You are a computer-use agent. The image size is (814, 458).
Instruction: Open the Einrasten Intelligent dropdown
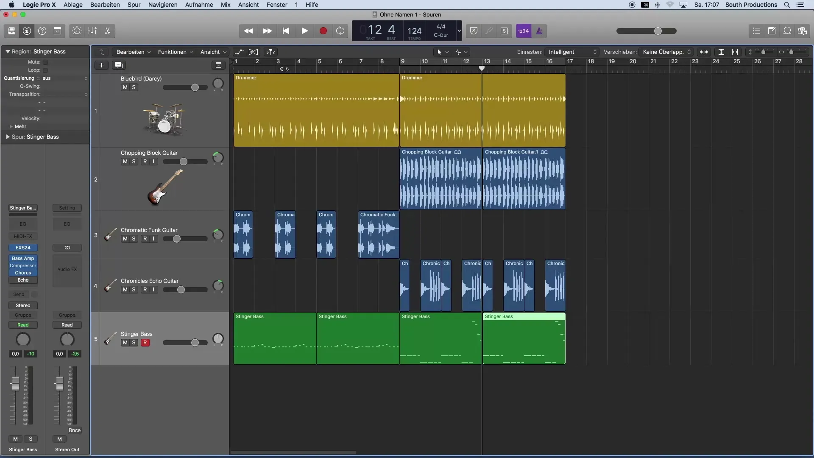pos(572,52)
